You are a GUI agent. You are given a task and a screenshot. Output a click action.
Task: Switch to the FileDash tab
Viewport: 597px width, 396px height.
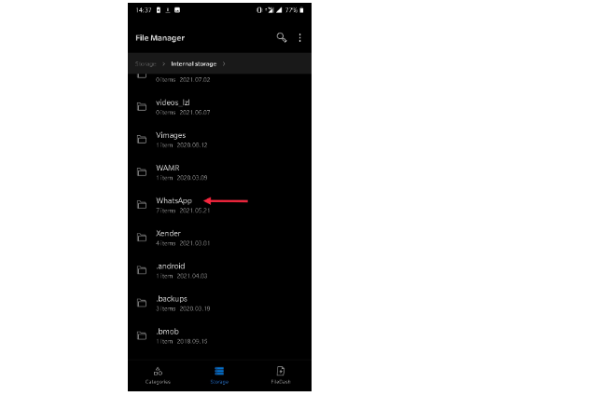[x=281, y=376]
